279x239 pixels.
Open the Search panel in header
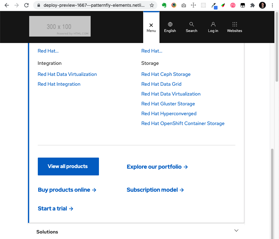tap(191, 27)
